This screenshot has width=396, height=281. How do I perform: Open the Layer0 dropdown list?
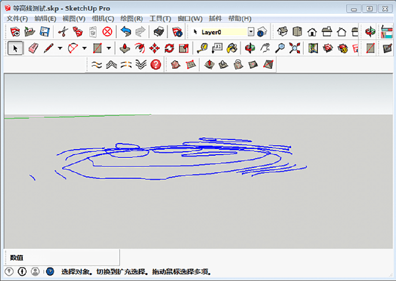[x=250, y=32]
